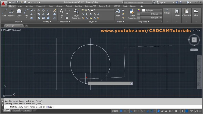Toggle the grid display in status bar
Image resolution: width=203 pixels, height=114 pixels.
coord(122,111)
